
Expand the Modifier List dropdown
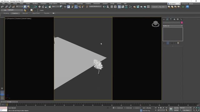173,26
